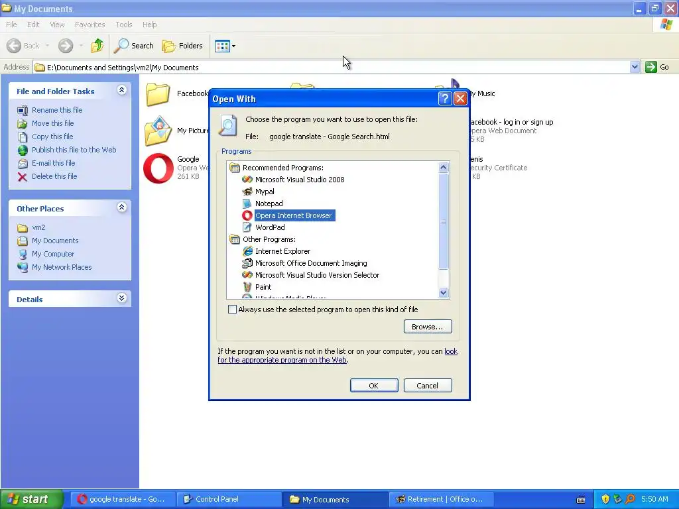Switch to google translate Opera taskbar button
679x509 pixels.
click(x=123, y=499)
